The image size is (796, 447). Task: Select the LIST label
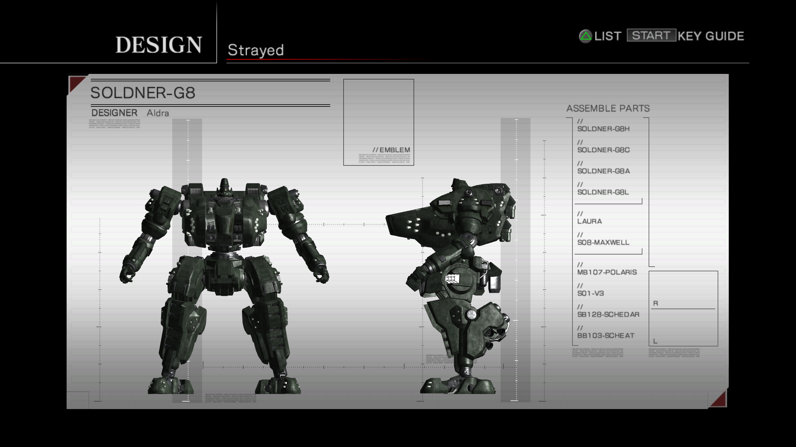(608, 36)
